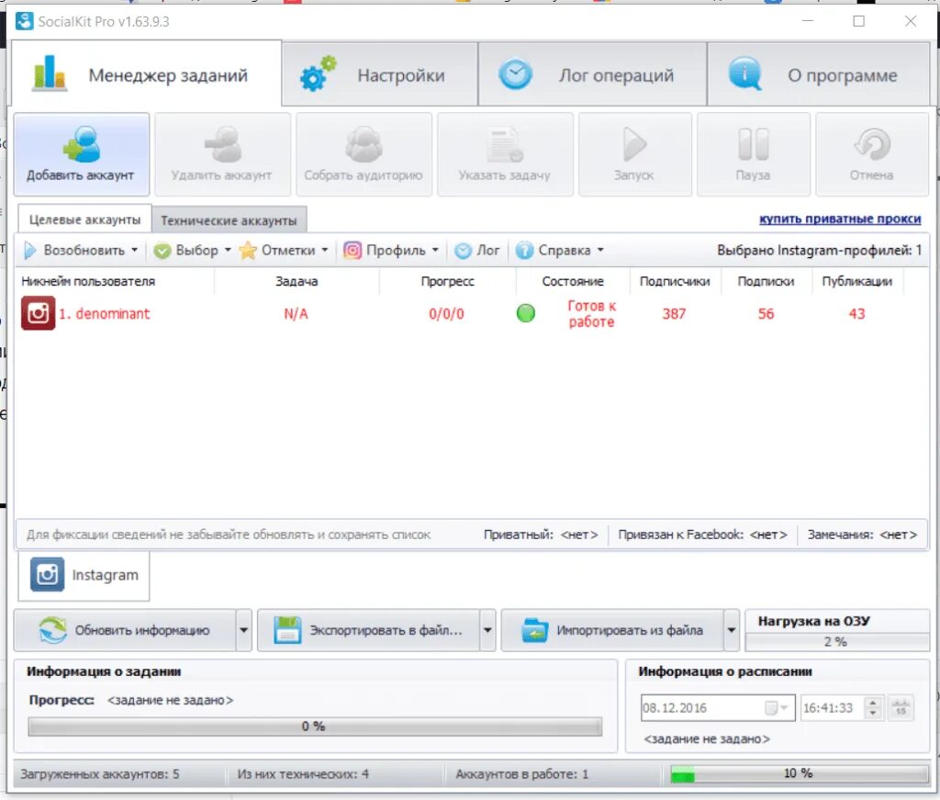Click the Отмена undo button
This screenshot has width=940, height=800.
872,154
